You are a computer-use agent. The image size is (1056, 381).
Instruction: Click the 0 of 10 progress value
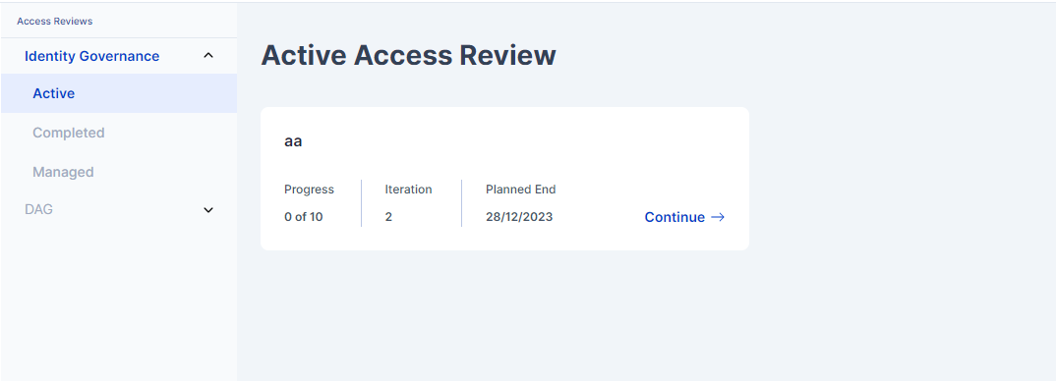[304, 217]
